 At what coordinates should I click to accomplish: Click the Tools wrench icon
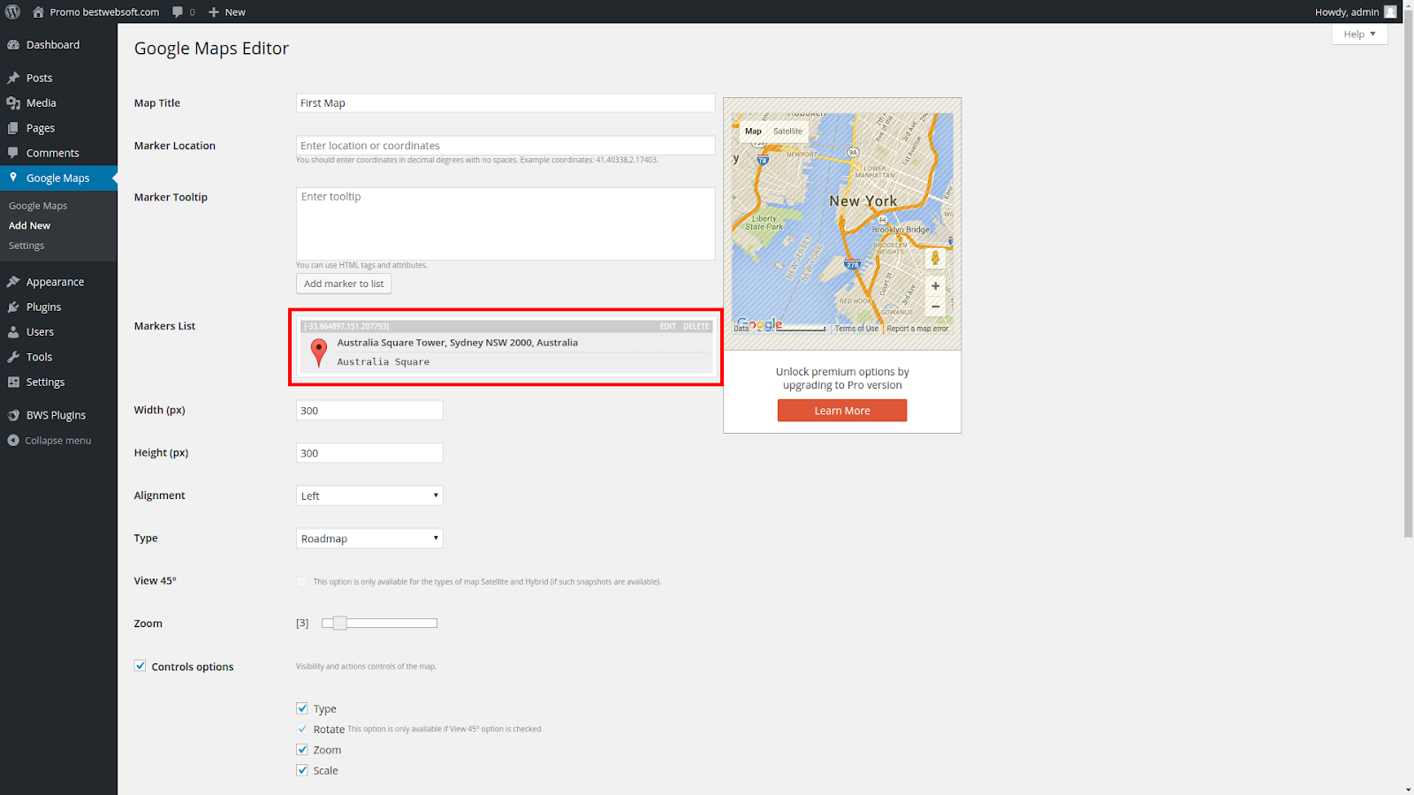click(13, 357)
